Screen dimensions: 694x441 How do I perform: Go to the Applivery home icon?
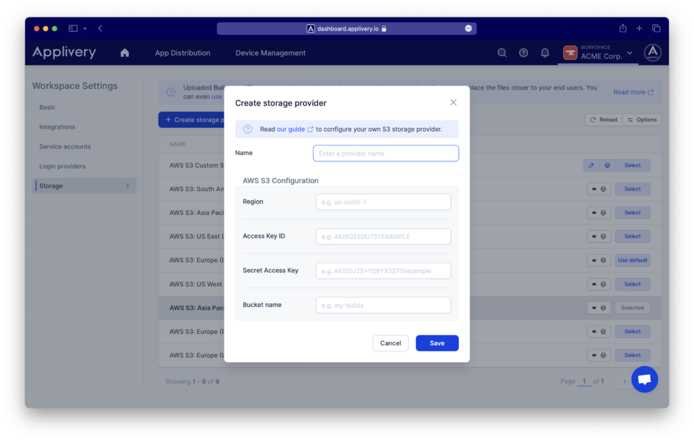(x=125, y=53)
